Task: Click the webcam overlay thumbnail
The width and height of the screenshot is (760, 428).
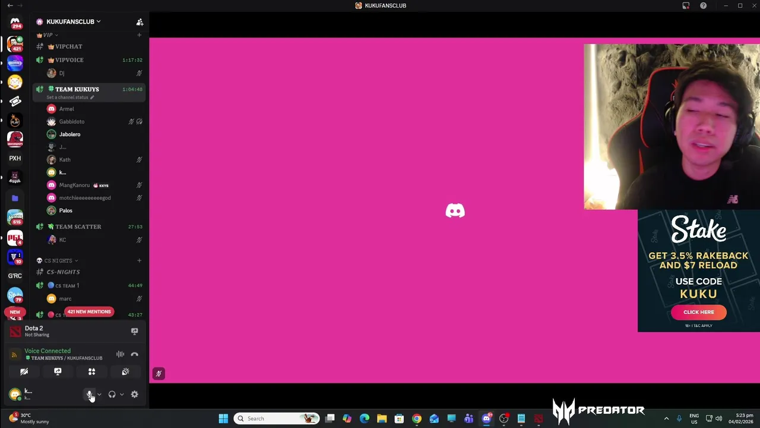Action: (672, 127)
